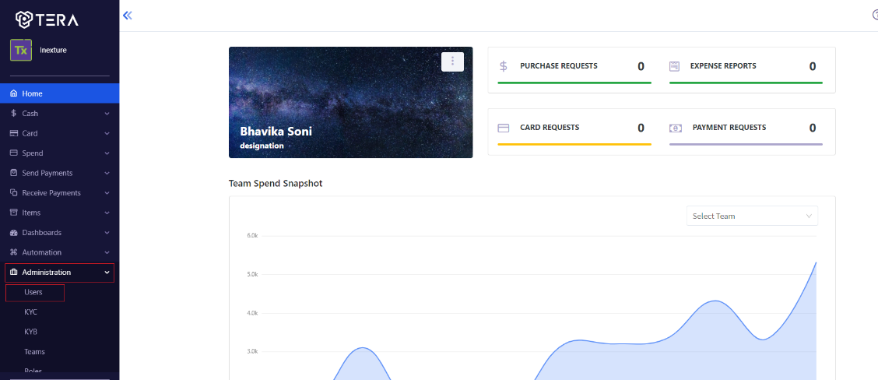
Task: Click Purchase Requests dollar icon
Action: click(504, 66)
